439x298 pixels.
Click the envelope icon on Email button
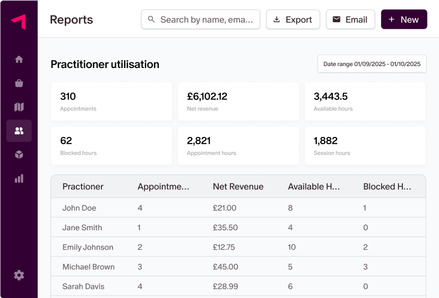(x=337, y=19)
